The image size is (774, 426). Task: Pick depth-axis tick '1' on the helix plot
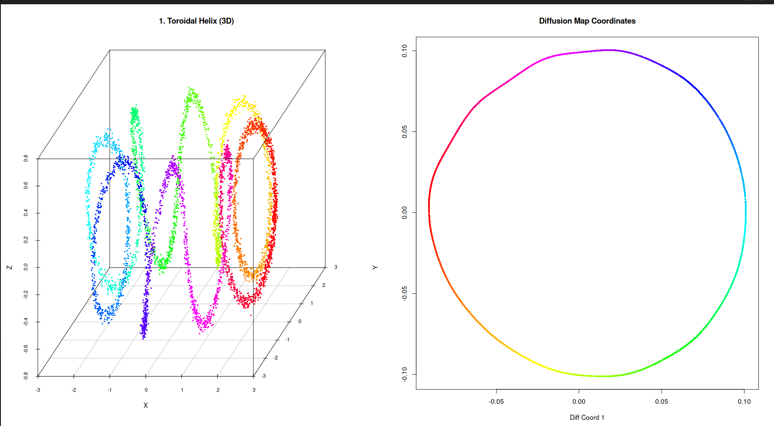point(312,303)
